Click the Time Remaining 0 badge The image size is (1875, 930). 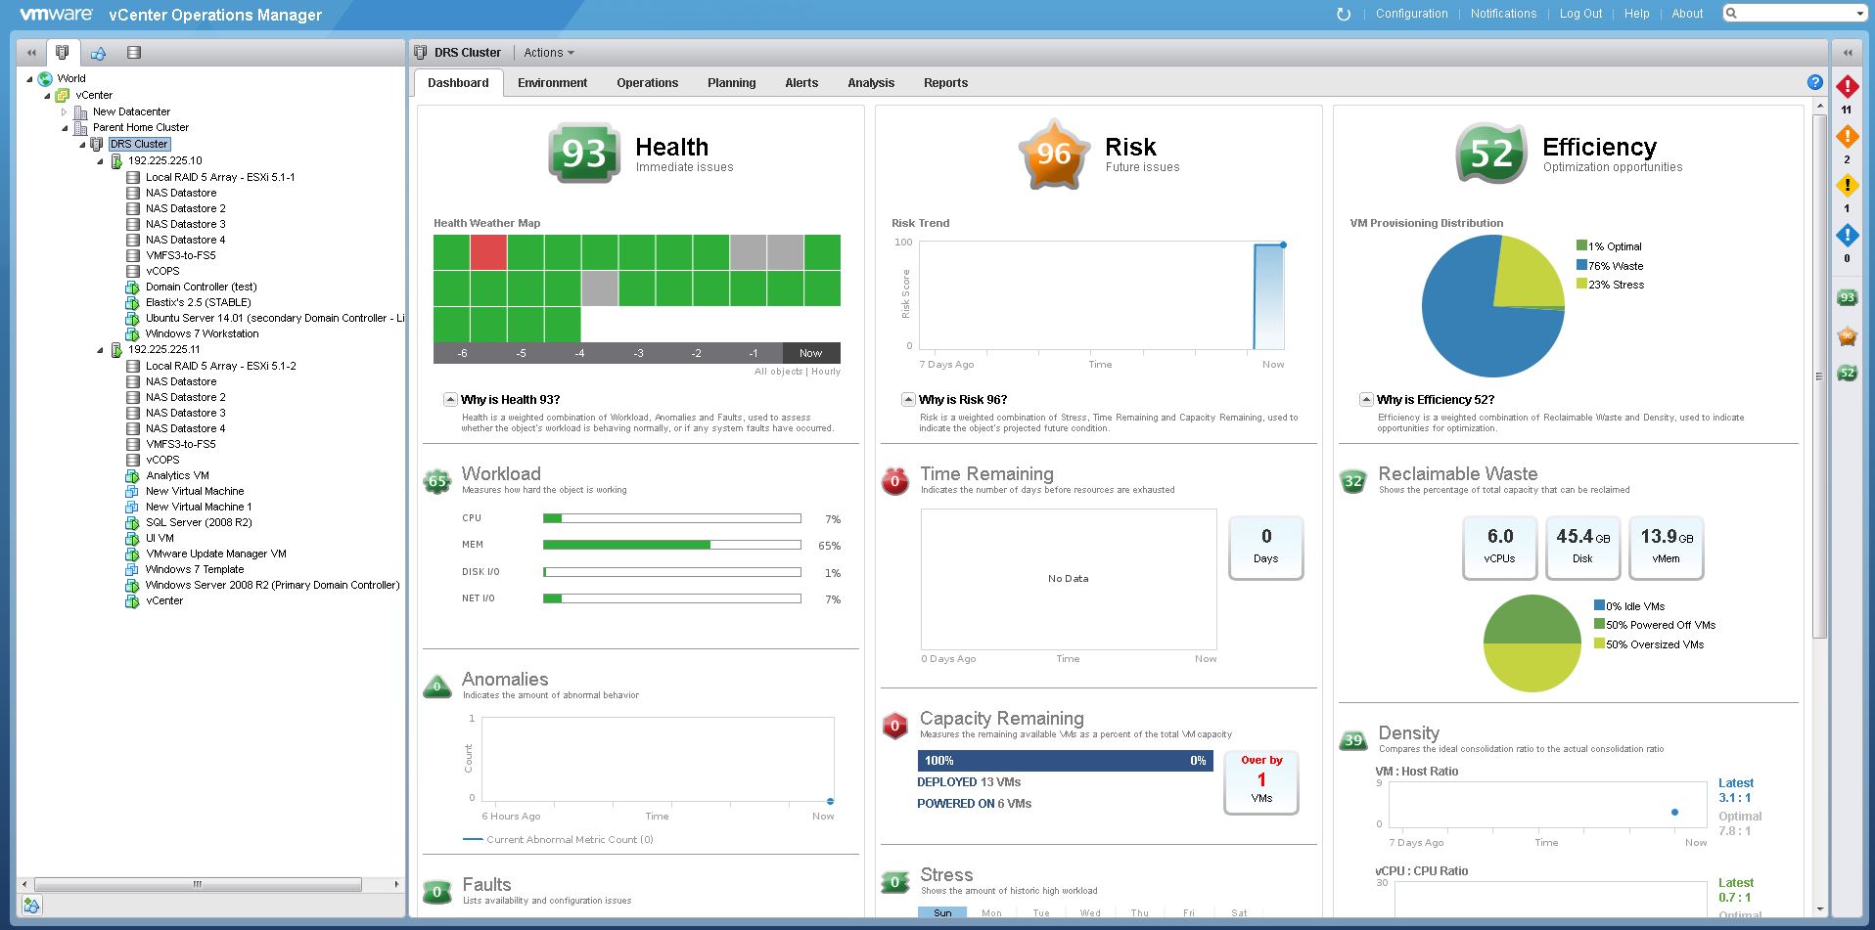[x=894, y=481]
